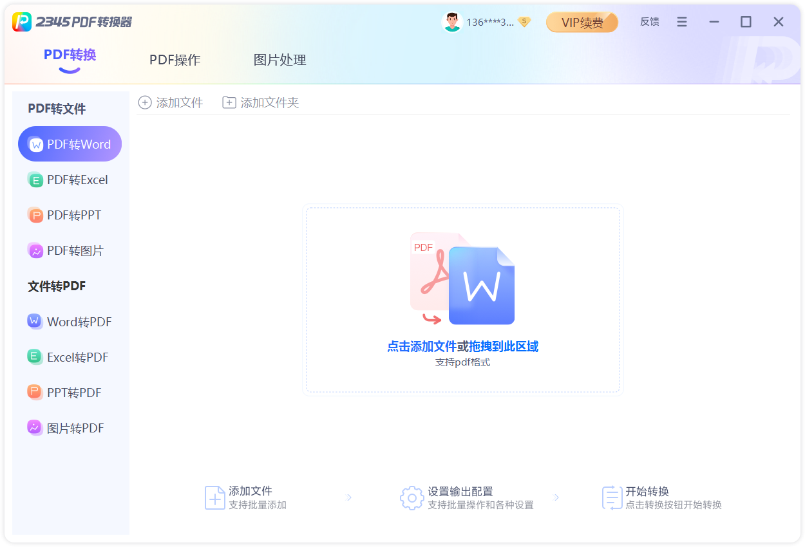This screenshot has height=547, width=805.
Task: Select the PDF转Word sidebar item
Action: coord(70,144)
